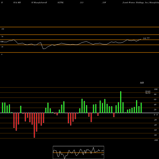Click the RSI axis label 70
159x159 pixels.
tap(2, 37)
